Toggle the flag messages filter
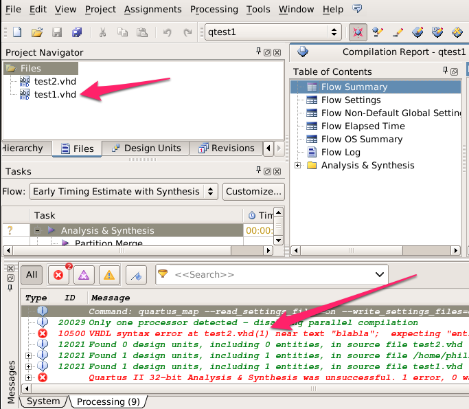This screenshot has width=469, height=409. (137, 274)
